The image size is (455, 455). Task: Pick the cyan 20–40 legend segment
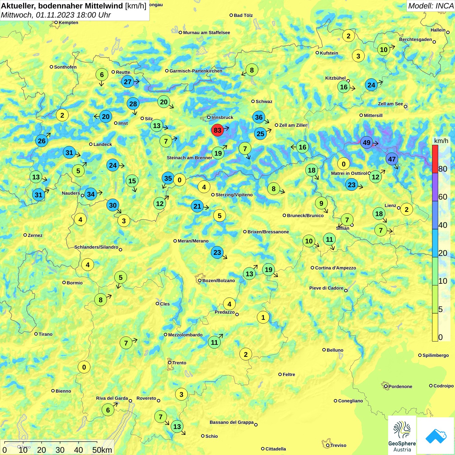[435, 243]
